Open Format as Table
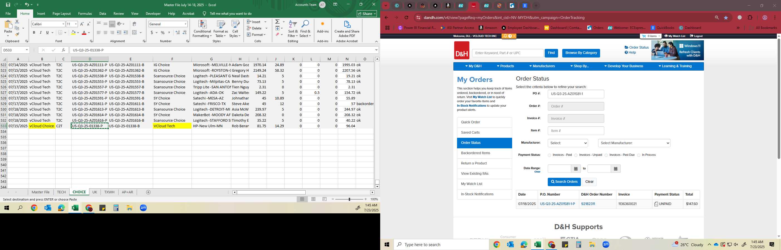Viewport: 781px width, 250px height. coord(221,29)
